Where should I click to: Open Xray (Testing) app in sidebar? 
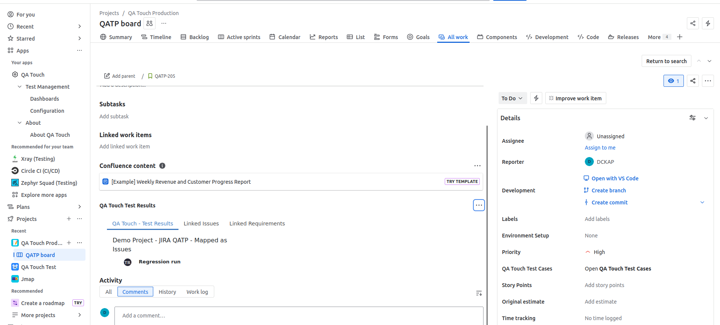point(38,159)
